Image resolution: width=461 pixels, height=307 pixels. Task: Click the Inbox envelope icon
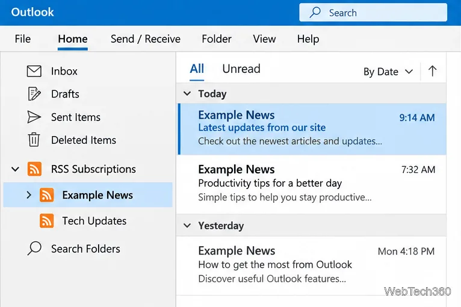[x=34, y=71]
